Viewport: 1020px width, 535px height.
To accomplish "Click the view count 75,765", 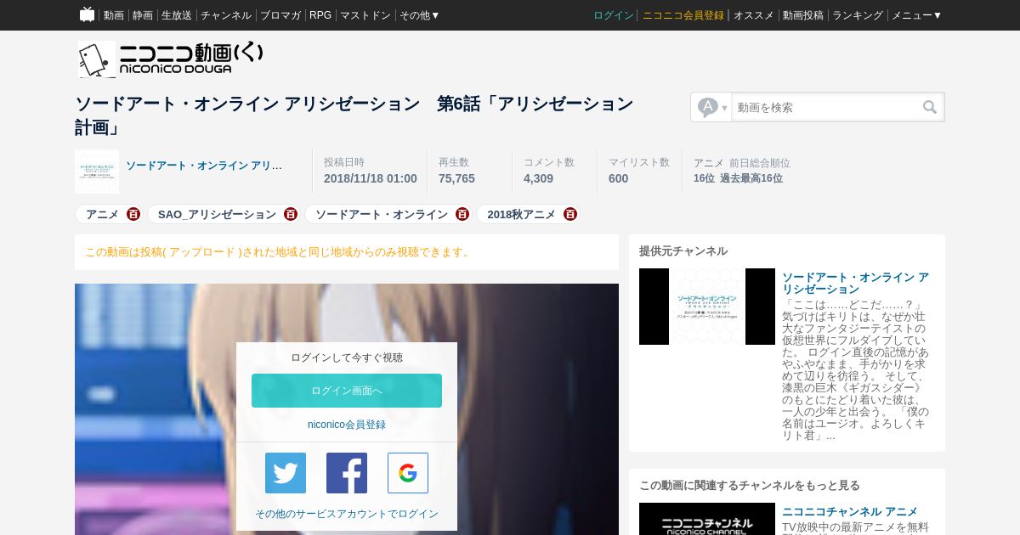I will coord(456,178).
